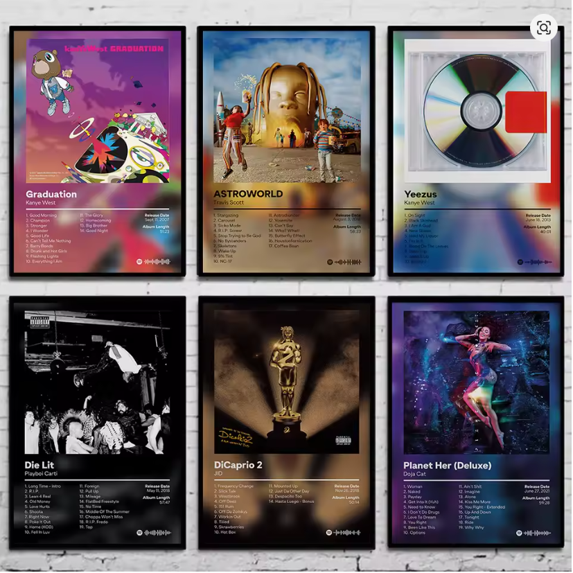Click the "June 27, 2021" release date

coord(537,491)
